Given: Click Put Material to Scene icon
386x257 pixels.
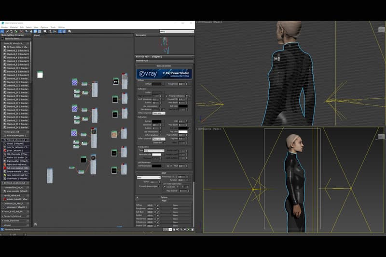Looking at the screenshot, I should [12, 31].
